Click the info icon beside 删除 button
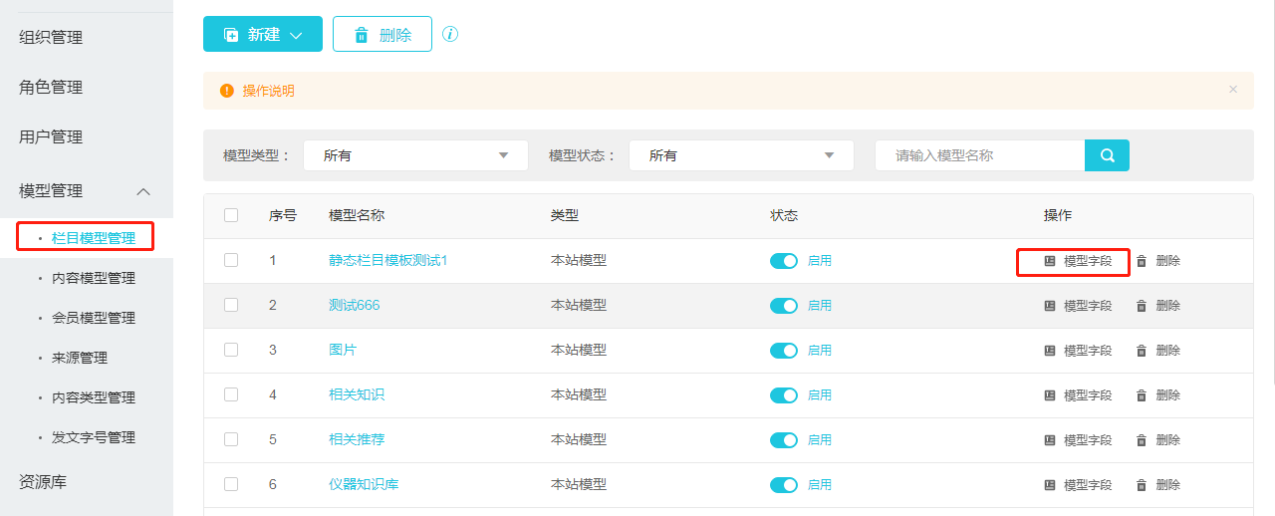 coord(450,34)
